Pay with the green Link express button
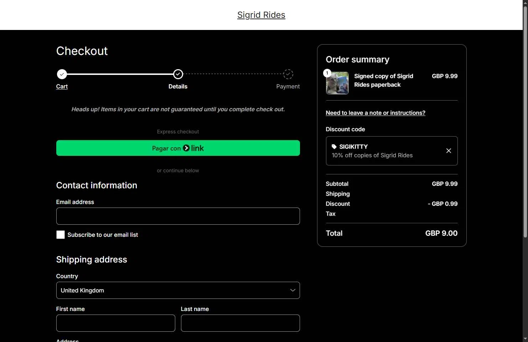 (x=178, y=148)
